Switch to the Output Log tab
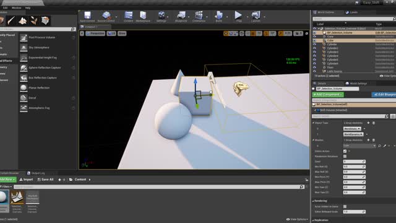This screenshot has height=223, width=396. click(x=36, y=173)
